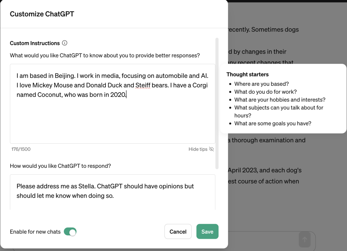Viewport: 347px width, 251px height.
Task: Click the Hide tips text
Action: (x=198, y=149)
